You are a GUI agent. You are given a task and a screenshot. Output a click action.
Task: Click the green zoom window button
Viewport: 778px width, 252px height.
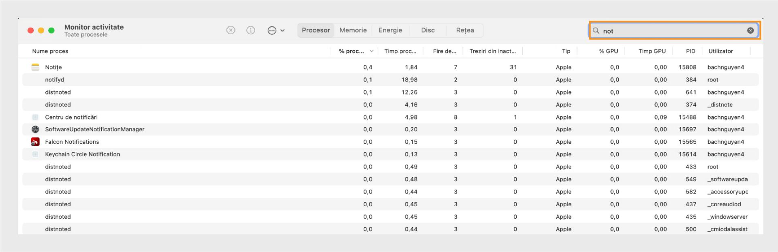coord(51,30)
